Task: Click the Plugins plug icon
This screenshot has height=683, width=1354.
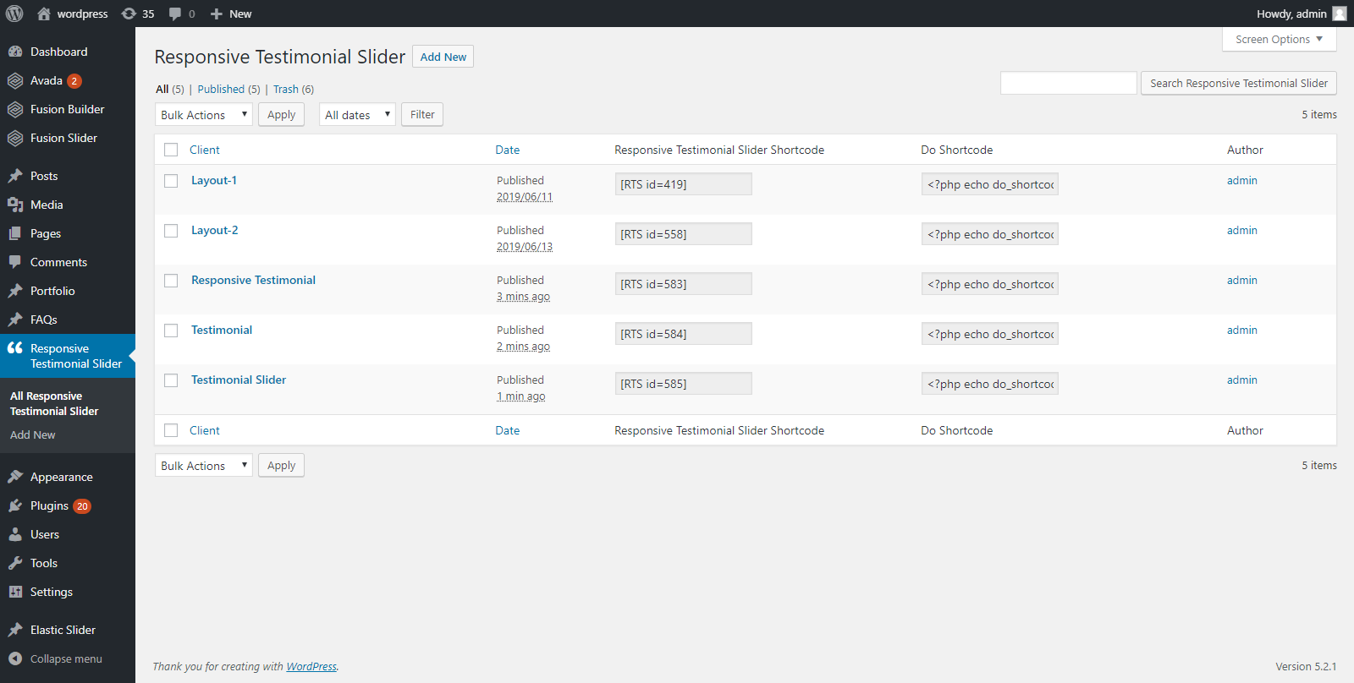Action: tap(15, 505)
